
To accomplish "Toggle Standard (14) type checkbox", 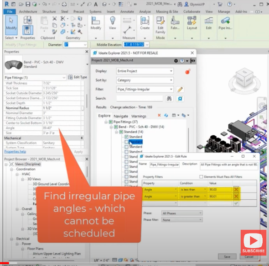I will point(121,132).
